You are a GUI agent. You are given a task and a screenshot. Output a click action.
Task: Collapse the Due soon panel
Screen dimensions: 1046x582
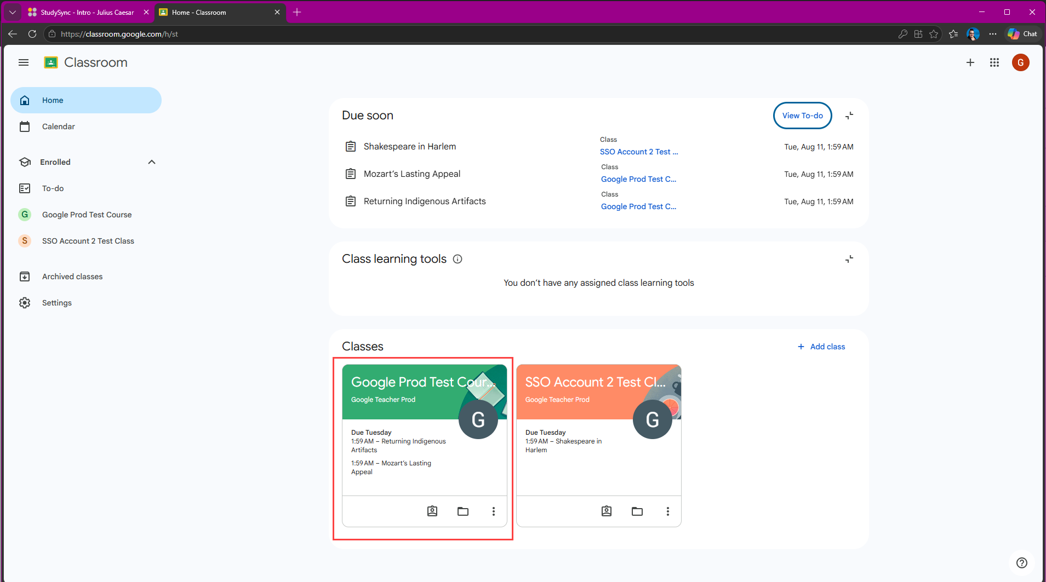coord(849,116)
